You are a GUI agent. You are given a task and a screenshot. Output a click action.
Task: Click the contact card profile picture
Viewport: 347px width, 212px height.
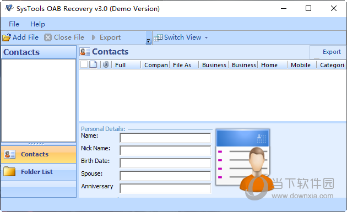tap(244, 160)
